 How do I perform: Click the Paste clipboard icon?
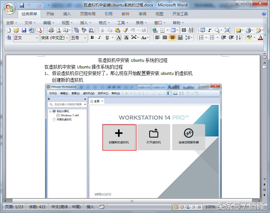point(118,30)
